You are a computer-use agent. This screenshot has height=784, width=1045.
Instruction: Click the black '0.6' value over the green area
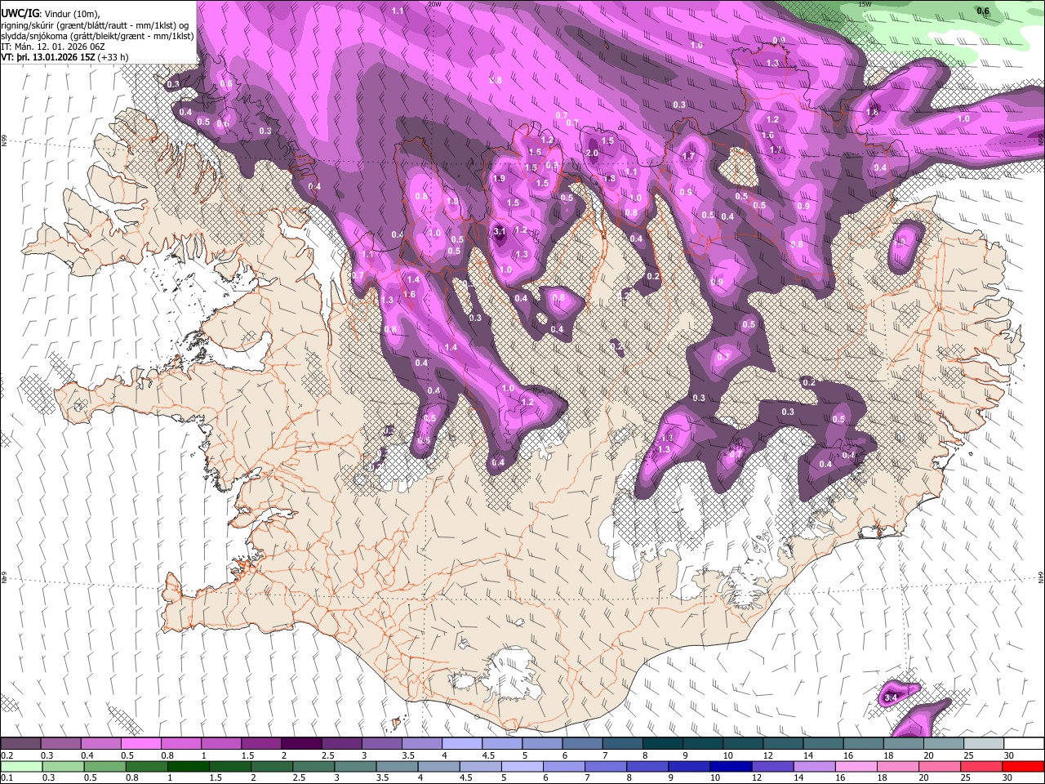[x=984, y=11]
